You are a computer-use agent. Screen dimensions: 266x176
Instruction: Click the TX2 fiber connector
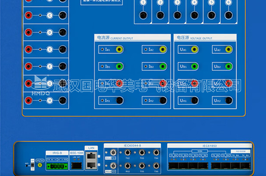pos(127,152)
